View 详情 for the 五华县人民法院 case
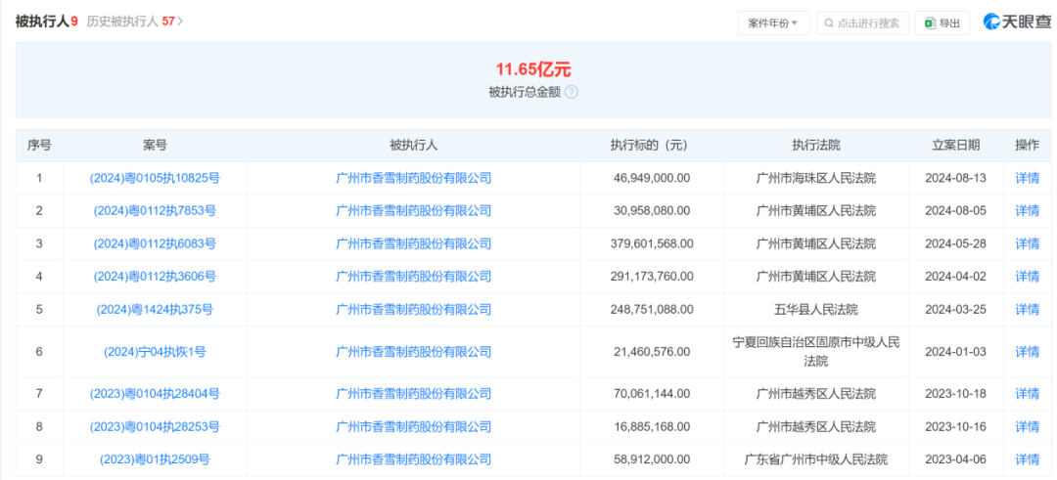 tap(1027, 309)
